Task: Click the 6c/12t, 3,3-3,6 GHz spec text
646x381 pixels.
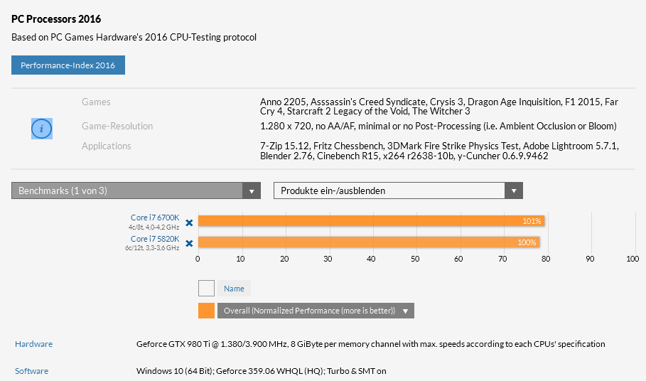Action: point(152,248)
